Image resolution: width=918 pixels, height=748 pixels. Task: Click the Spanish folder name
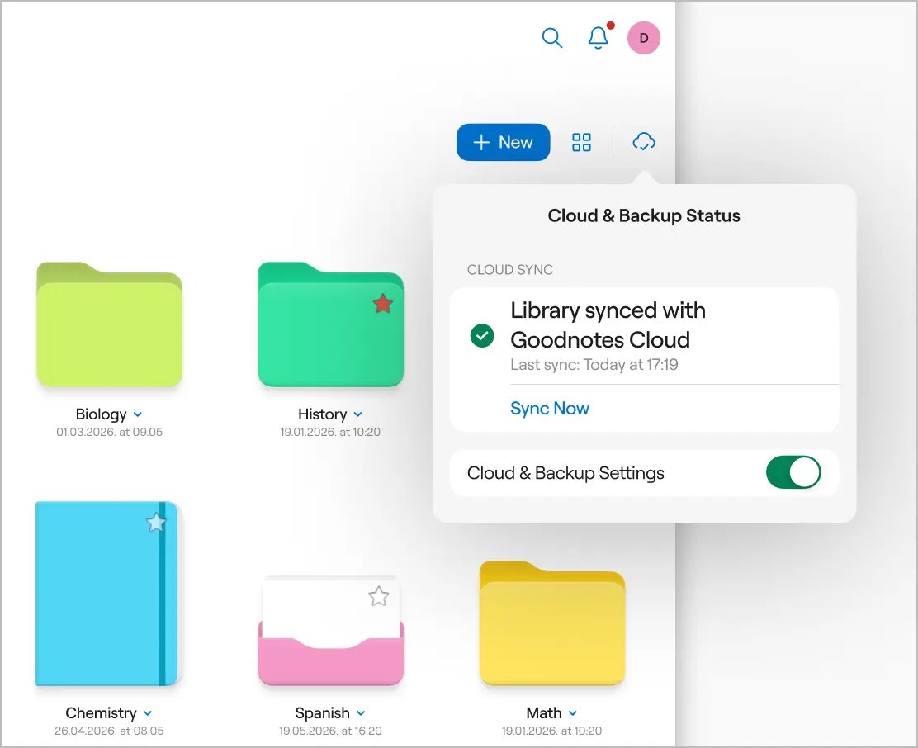click(323, 712)
